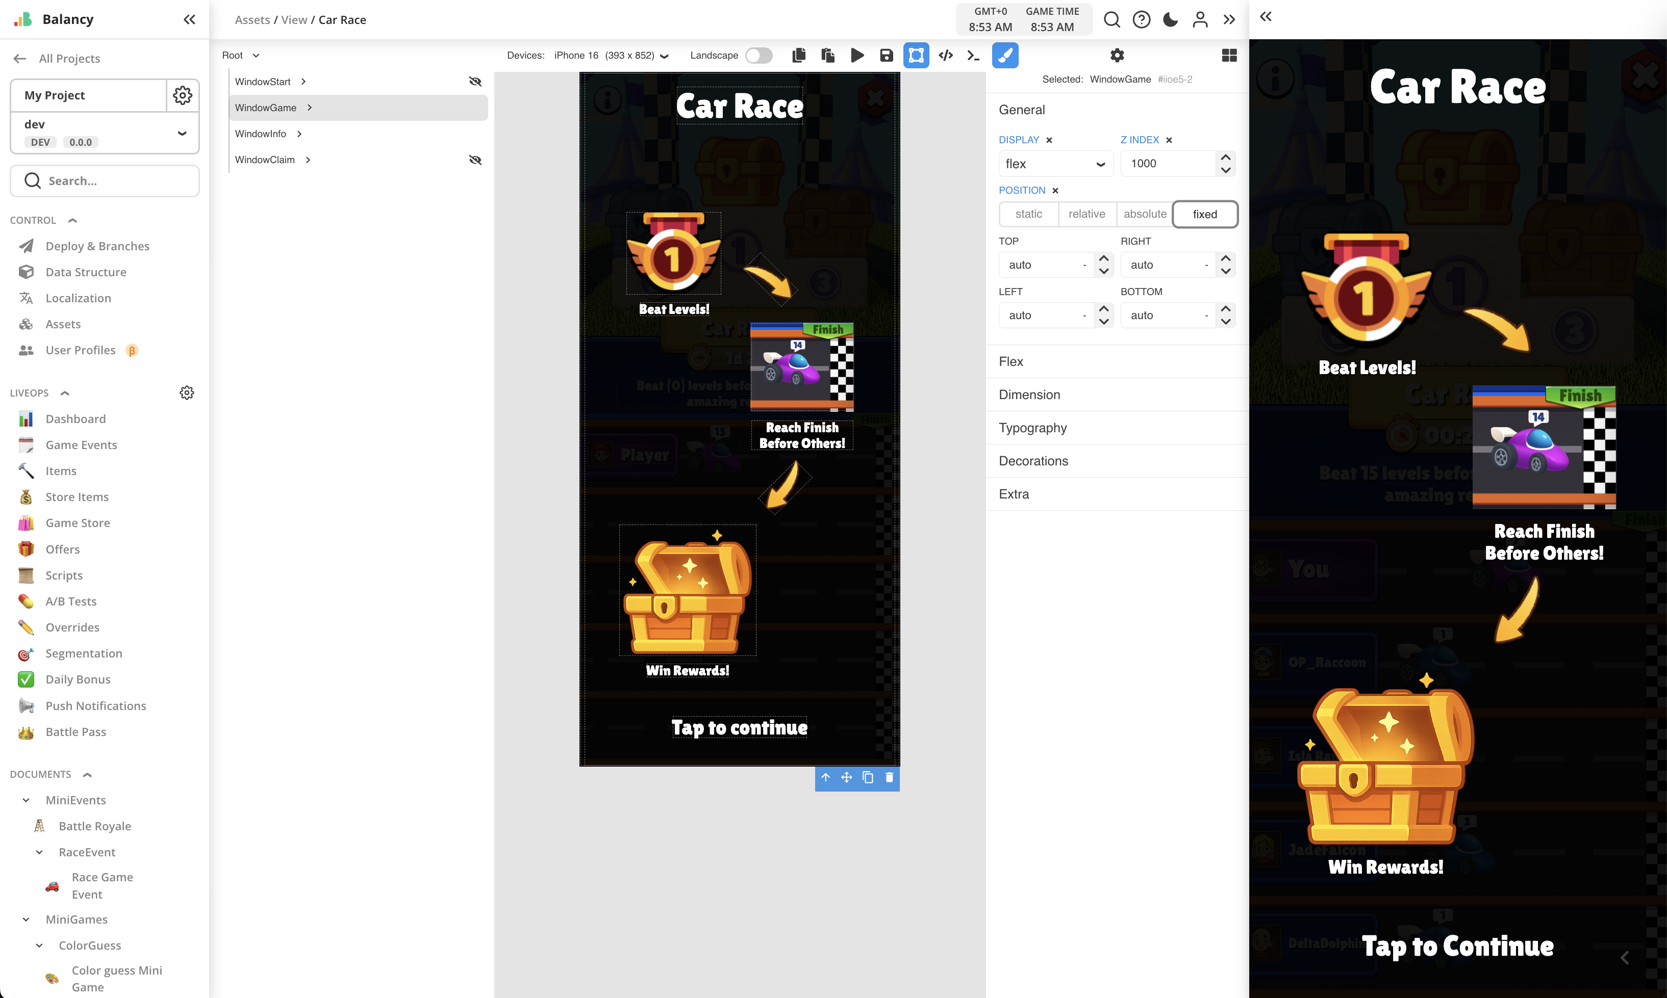Open the Decorations panel section
Viewport: 1667px width, 998px height.
point(1034,461)
